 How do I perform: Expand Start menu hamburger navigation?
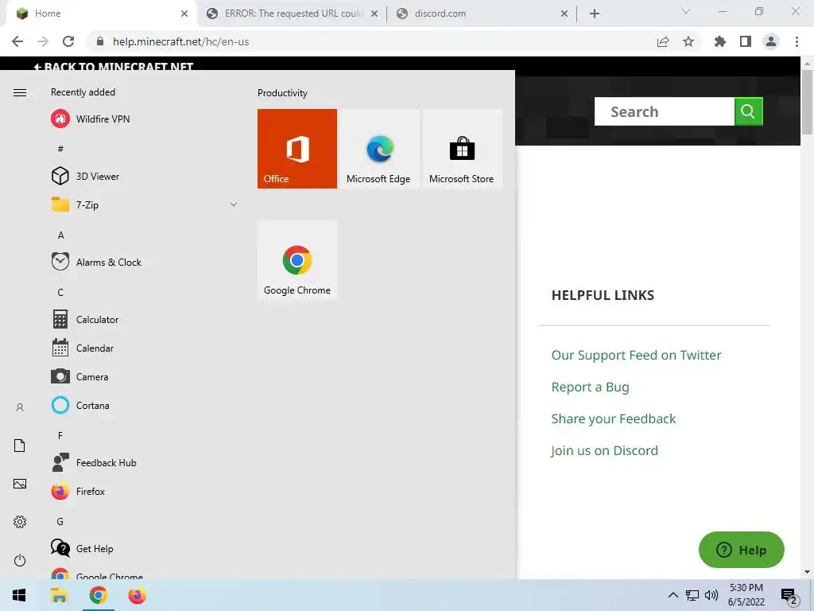click(x=20, y=92)
